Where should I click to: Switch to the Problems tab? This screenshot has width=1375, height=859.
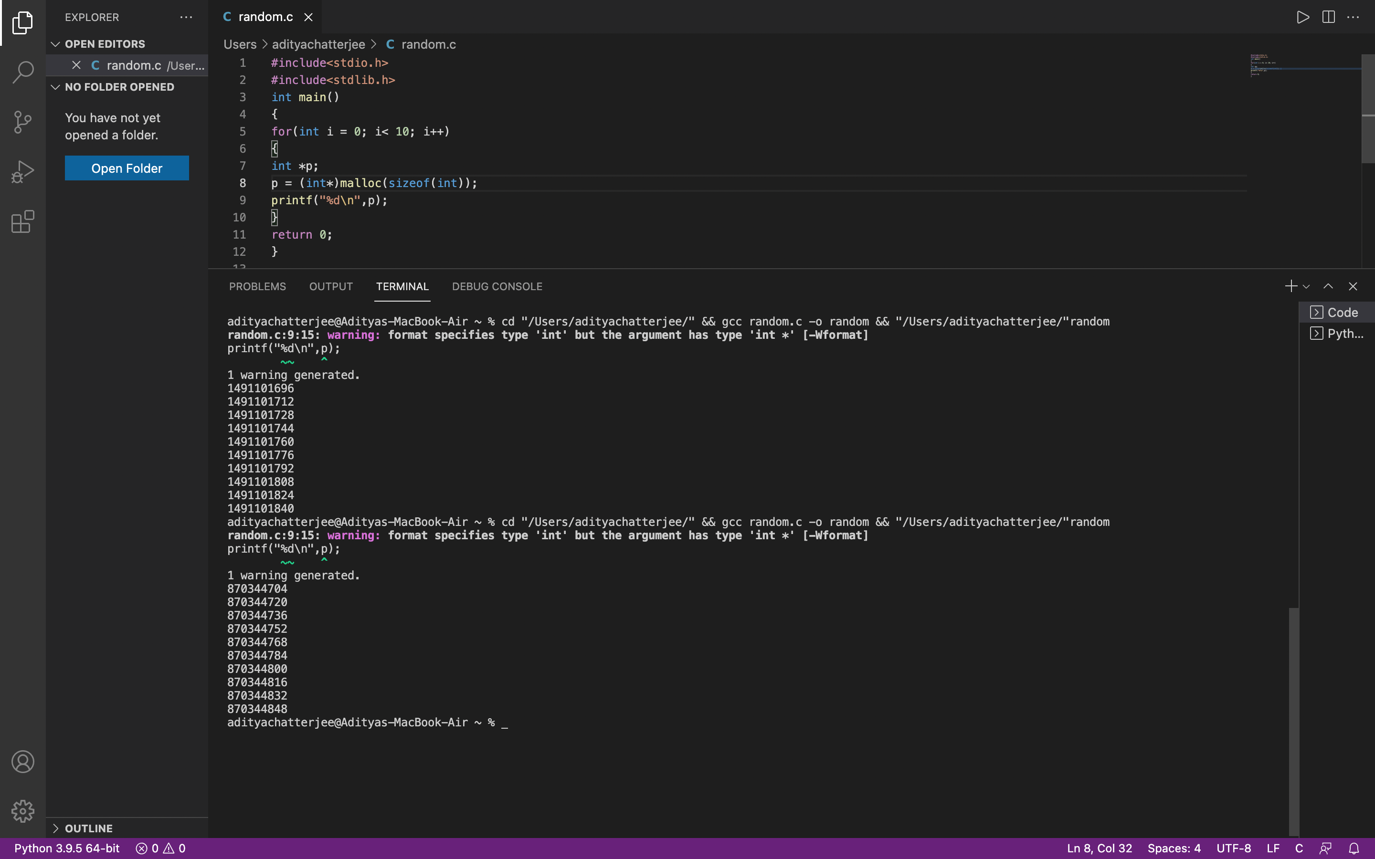pyautogui.click(x=257, y=286)
